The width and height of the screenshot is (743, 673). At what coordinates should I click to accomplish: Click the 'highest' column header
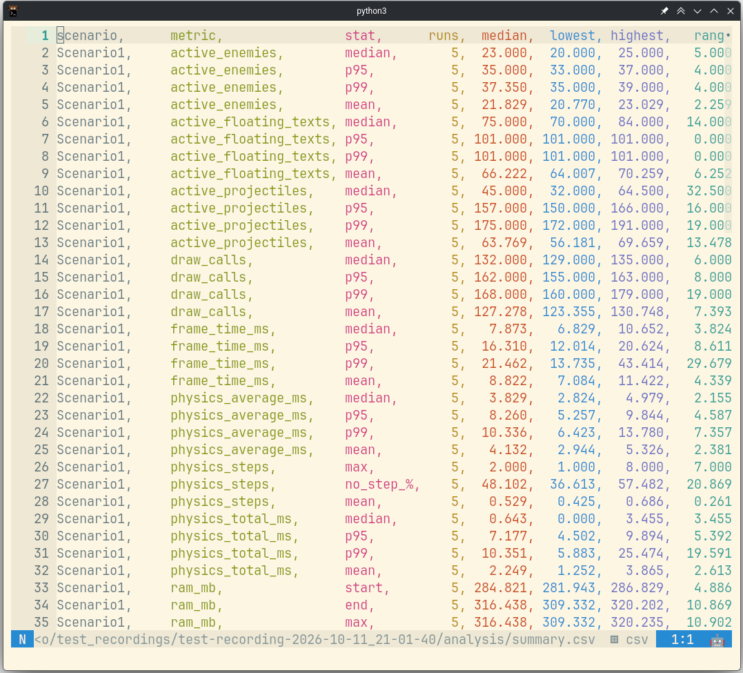[x=637, y=36]
